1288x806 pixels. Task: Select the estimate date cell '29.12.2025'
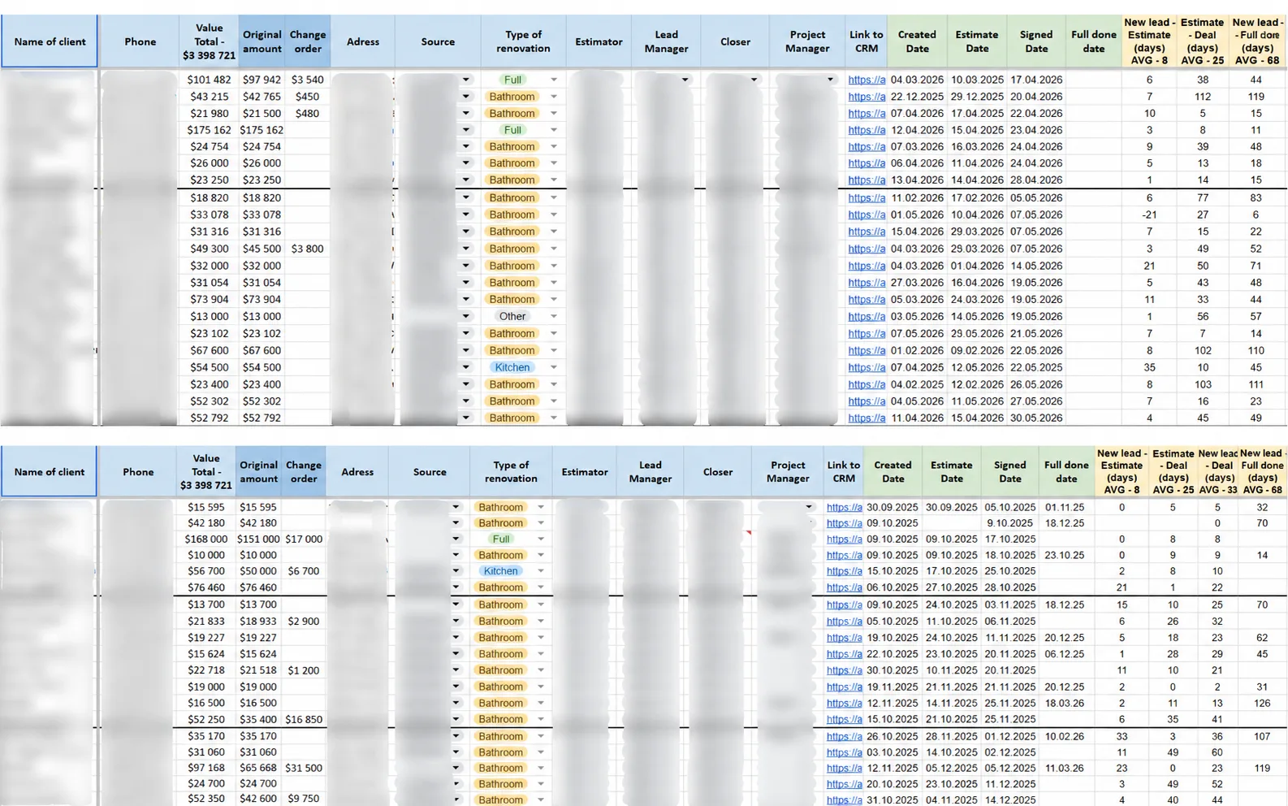click(977, 97)
